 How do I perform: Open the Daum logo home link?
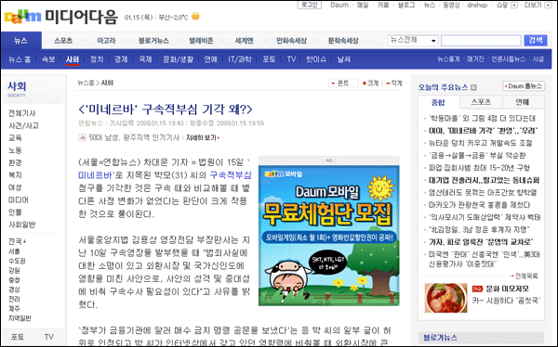coord(22,17)
